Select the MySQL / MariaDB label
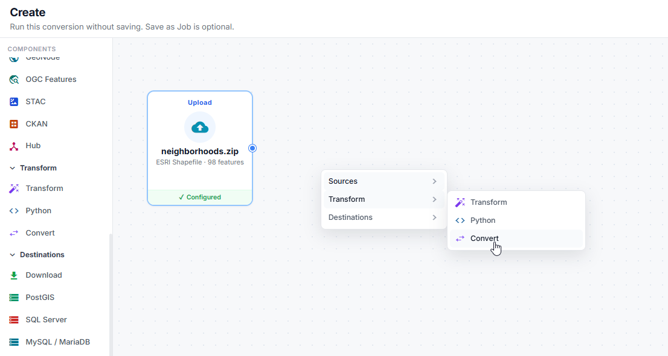This screenshot has height=356, width=668. coord(57,342)
